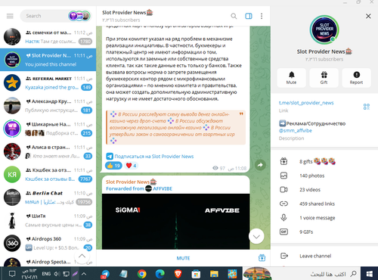
Task: Open 9 GIFs shared media
Action: (x=324, y=232)
